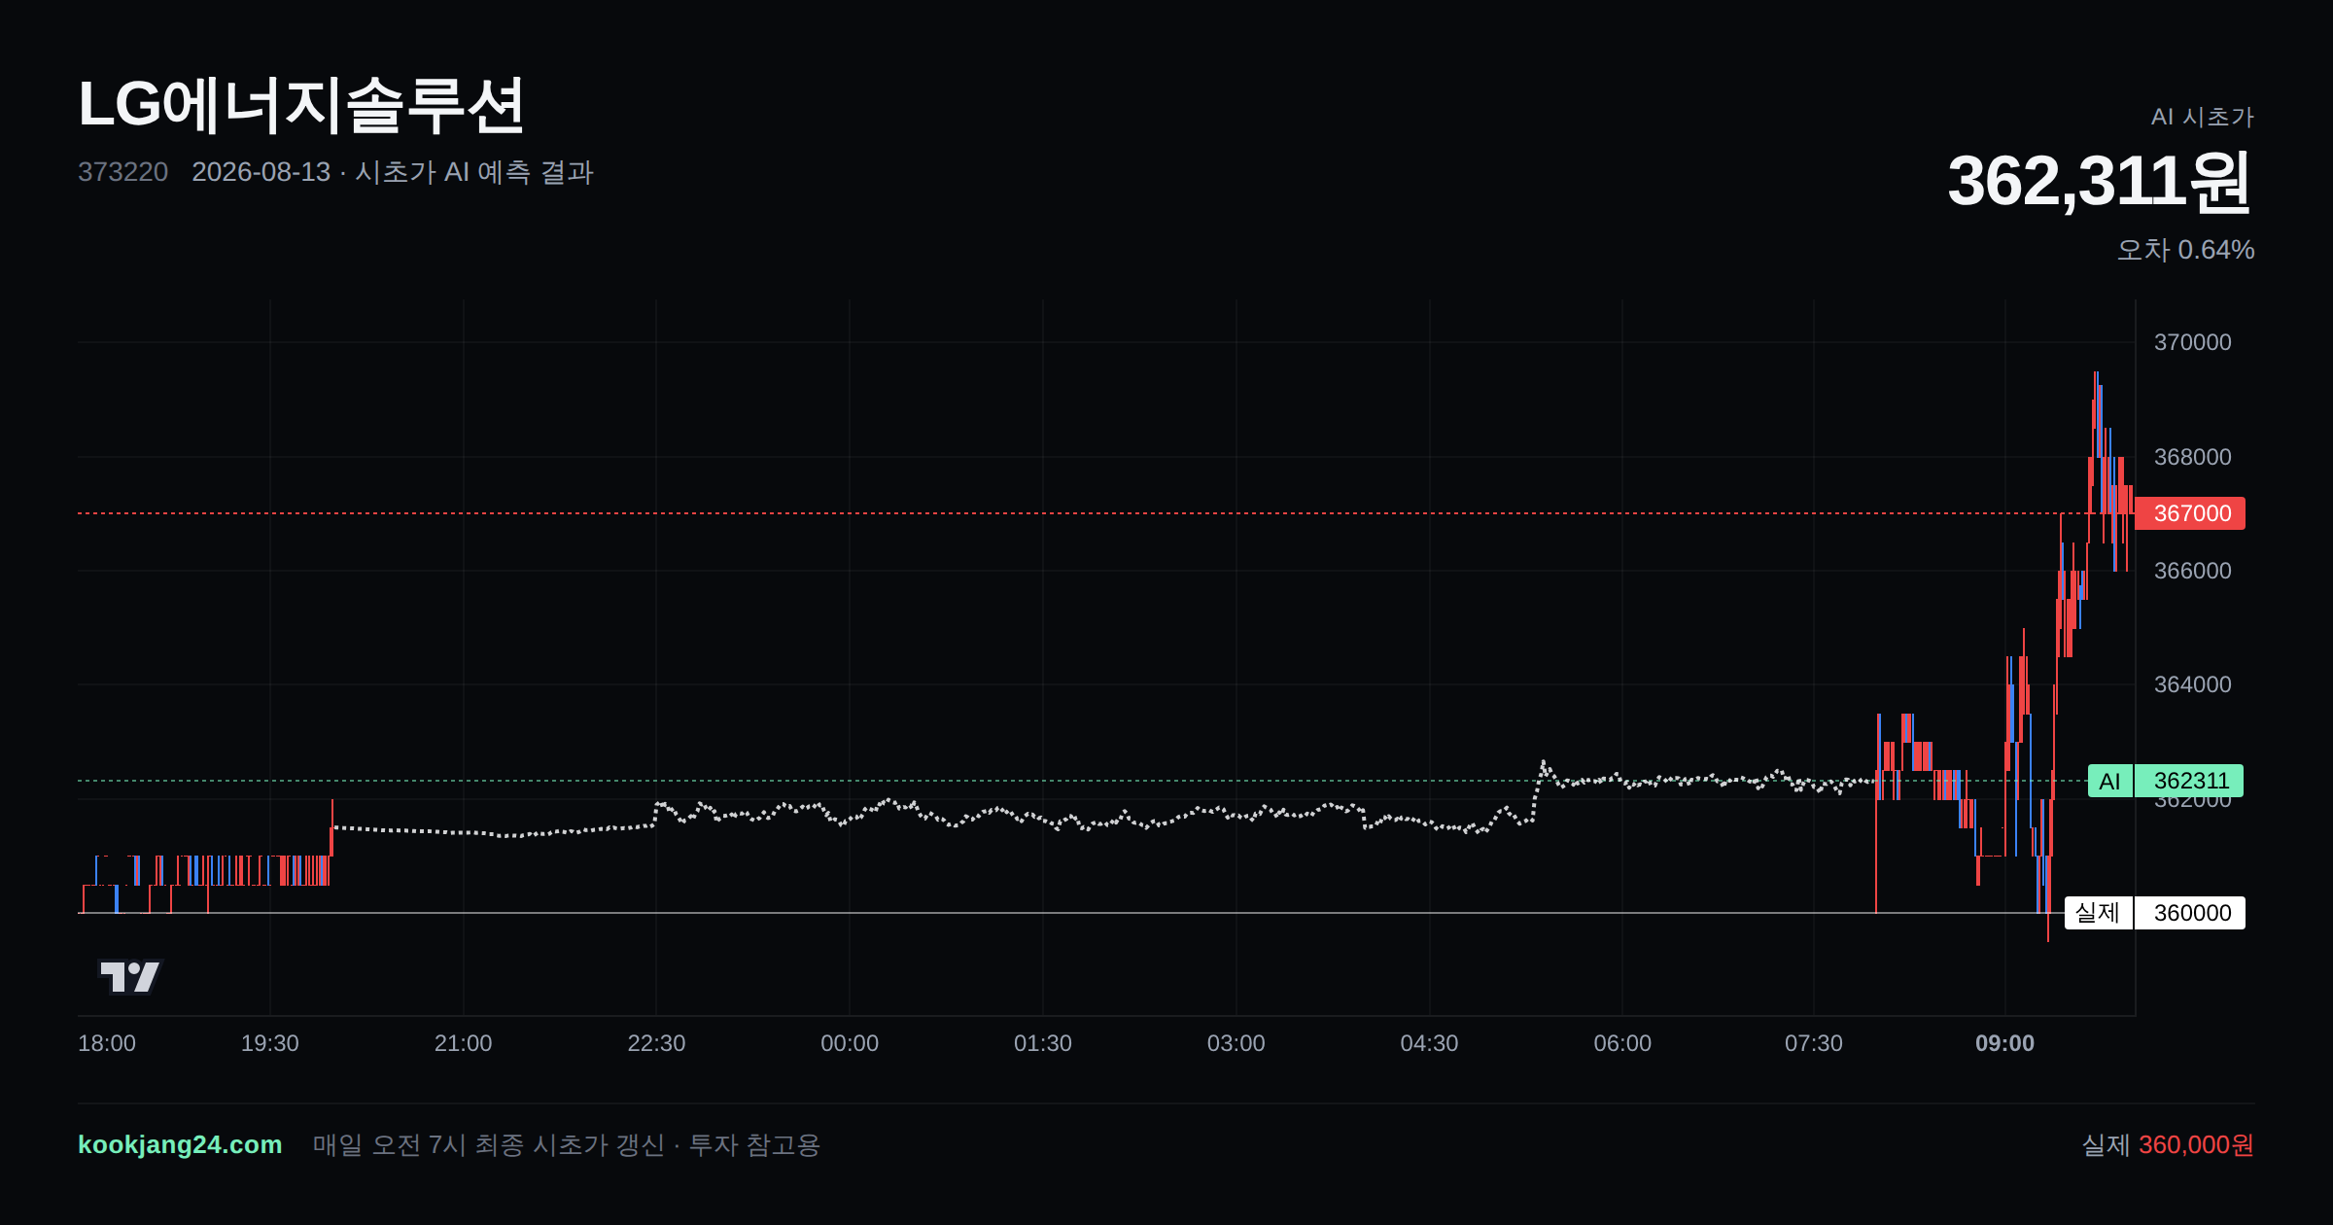Viewport: 2333px width, 1225px height.
Task: Select the 18:00 time axis label
Action: (x=107, y=1043)
